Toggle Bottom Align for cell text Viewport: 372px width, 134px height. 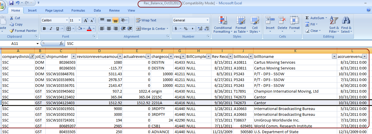click(x=115, y=20)
